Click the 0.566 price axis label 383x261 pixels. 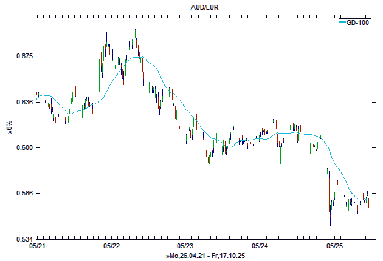click(x=23, y=193)
